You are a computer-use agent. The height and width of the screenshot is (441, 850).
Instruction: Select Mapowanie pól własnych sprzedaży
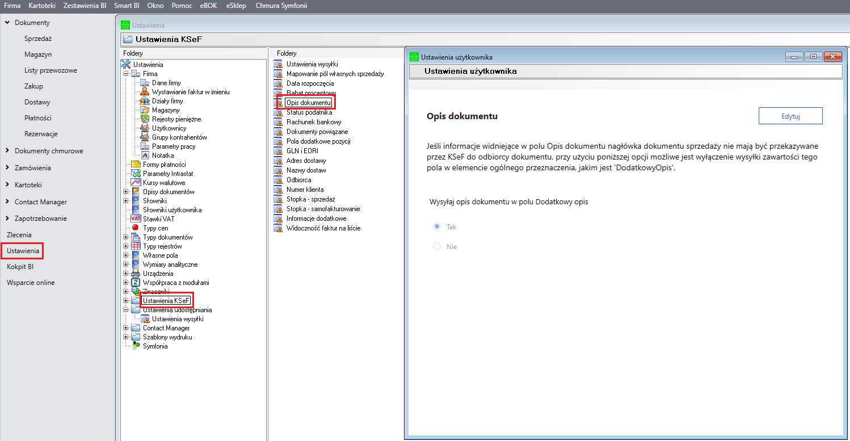coord(335,74)
